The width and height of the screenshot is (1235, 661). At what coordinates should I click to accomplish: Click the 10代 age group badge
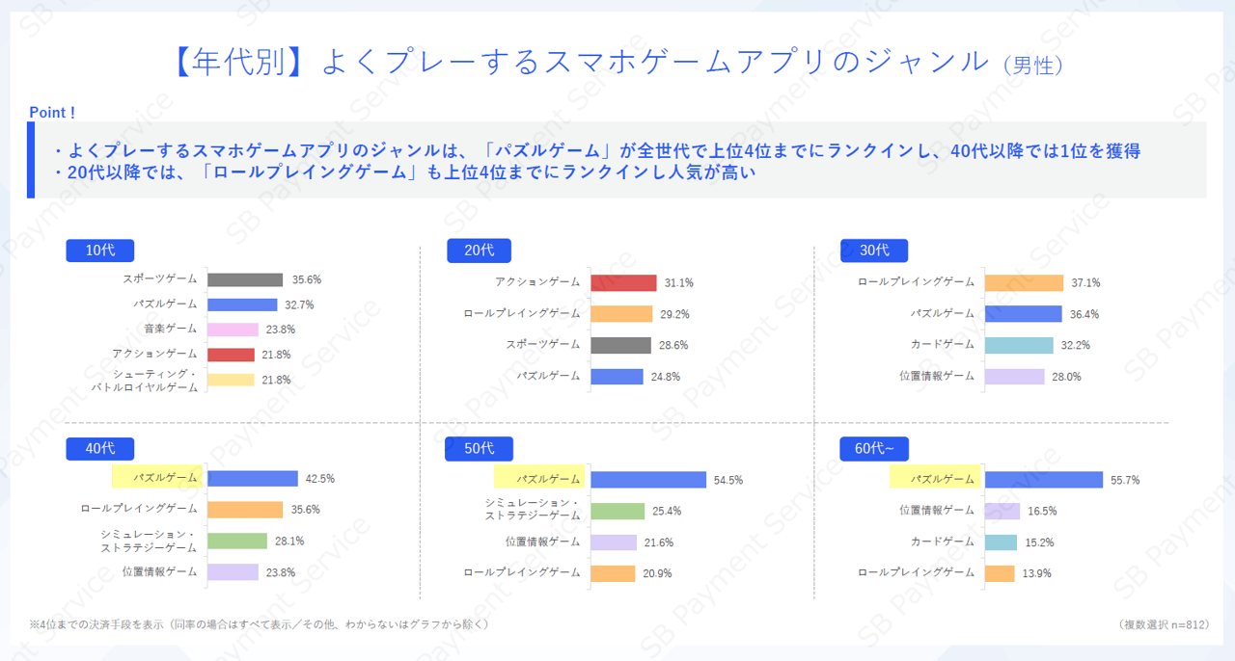click(x=99, y=251)
